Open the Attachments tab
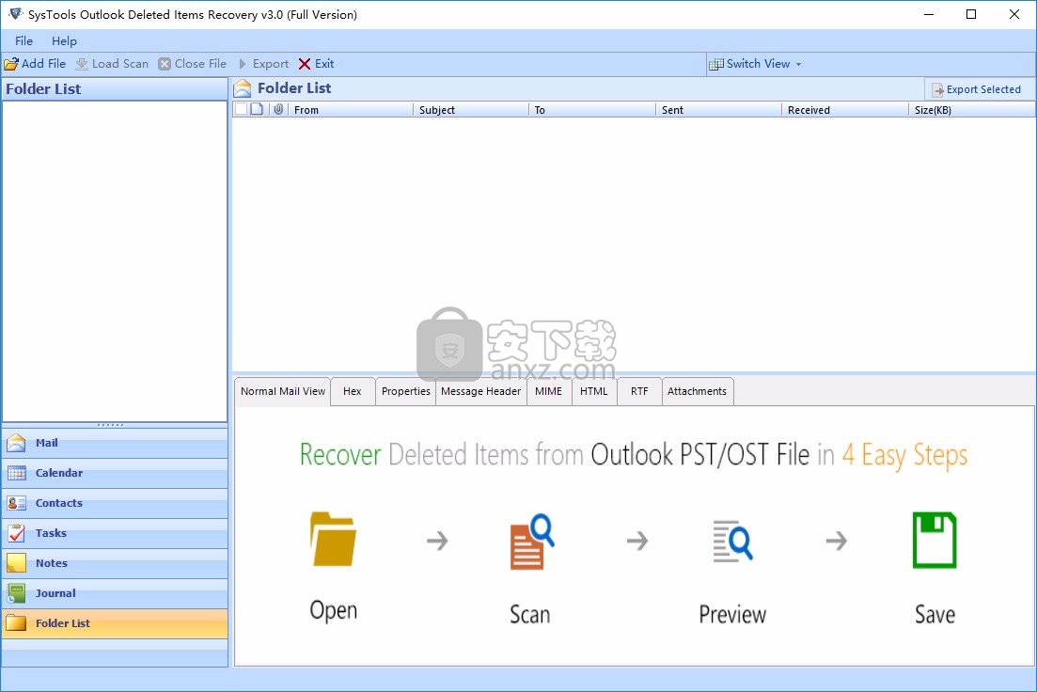1037x692 pixels. pos(697,391)
